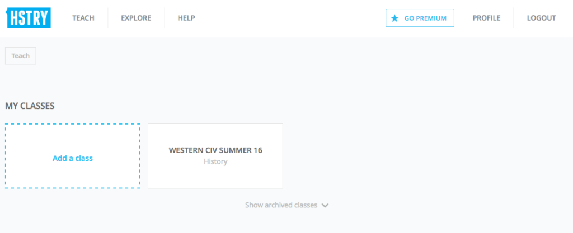Screen dimensions: 573x233
Task: Click the Western Civ Summer 16 title
Action: tap(215, 150)
